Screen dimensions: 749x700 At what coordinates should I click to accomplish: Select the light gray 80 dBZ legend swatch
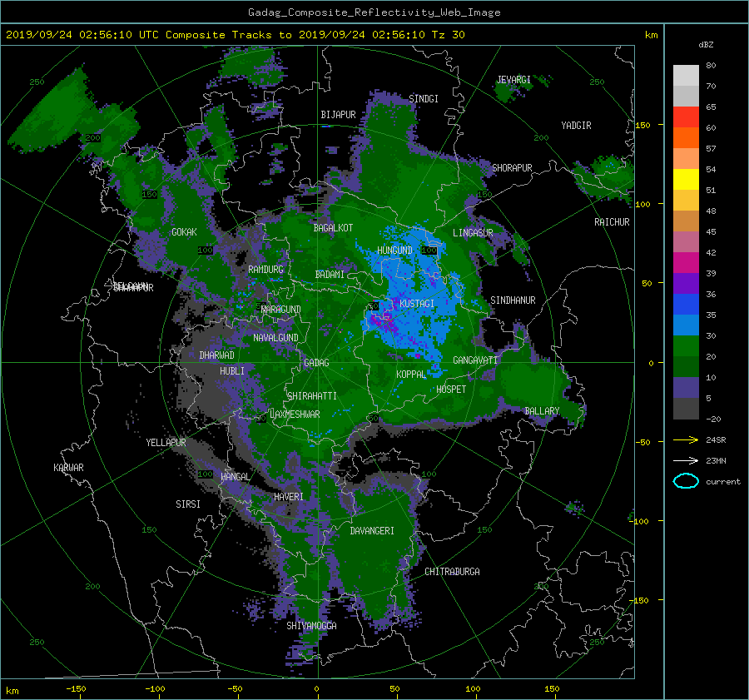[686, 75]
